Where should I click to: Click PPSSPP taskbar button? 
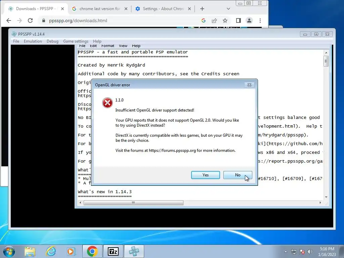click(x=134, y=251)
